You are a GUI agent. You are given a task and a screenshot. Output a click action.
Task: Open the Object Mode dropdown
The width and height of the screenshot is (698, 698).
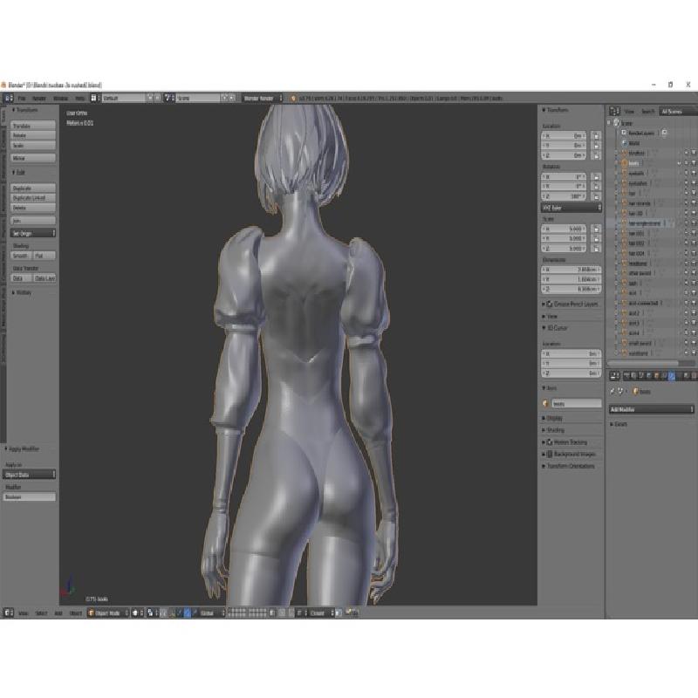[x=108, y=613]
